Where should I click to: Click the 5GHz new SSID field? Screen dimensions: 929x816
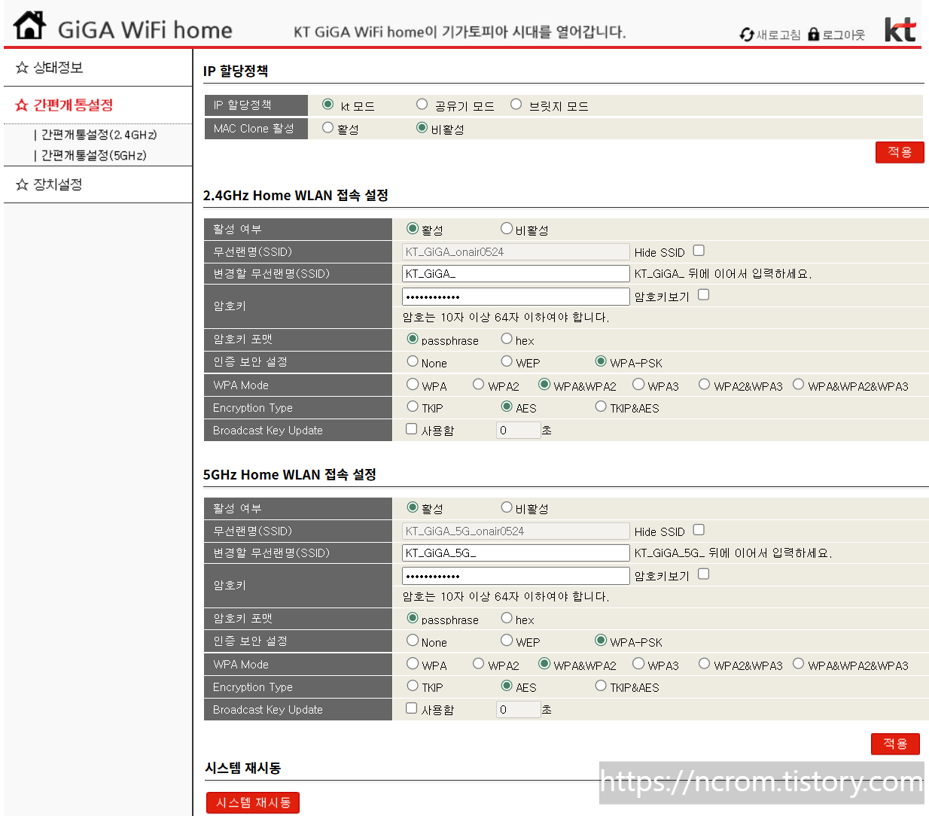(x=516, y=553)
